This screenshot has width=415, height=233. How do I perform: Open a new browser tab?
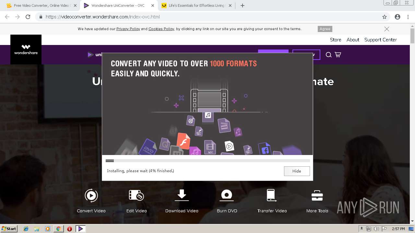click(x=243, y=6)
